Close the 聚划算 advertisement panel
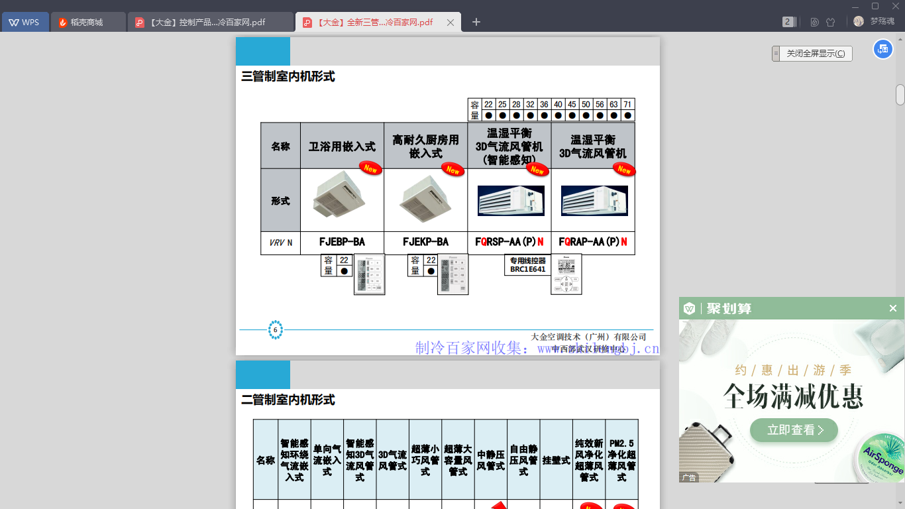905x509 pixels. click(x=893, y=308)
